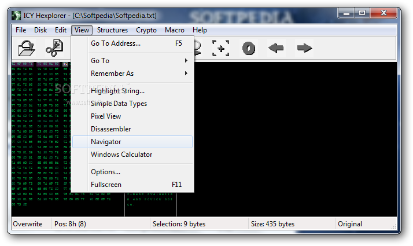413x246 pixels.
Task: Click the Selection: 9 bytes status text
Action: (x=179, y=224)
